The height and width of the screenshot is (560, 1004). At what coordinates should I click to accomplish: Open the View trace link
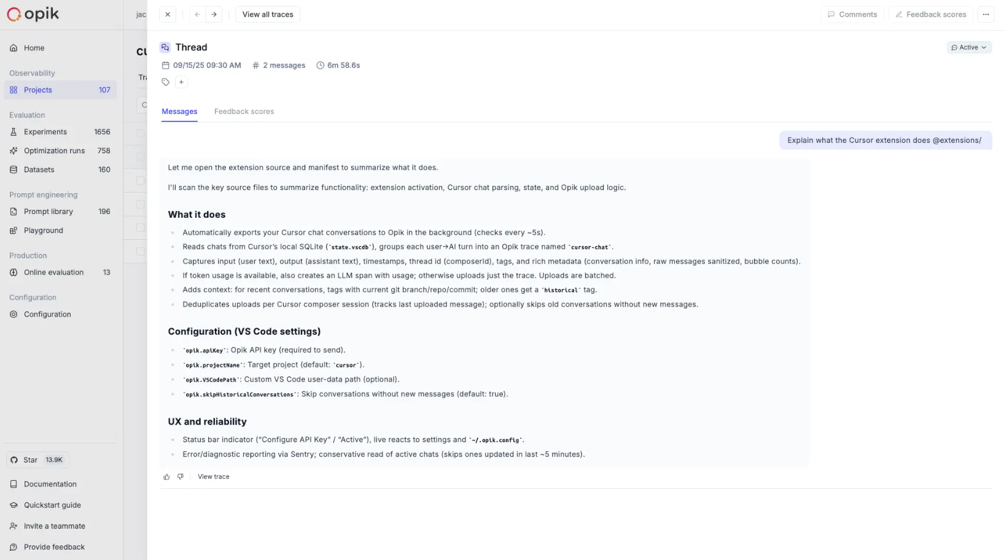tap(214, 477)
